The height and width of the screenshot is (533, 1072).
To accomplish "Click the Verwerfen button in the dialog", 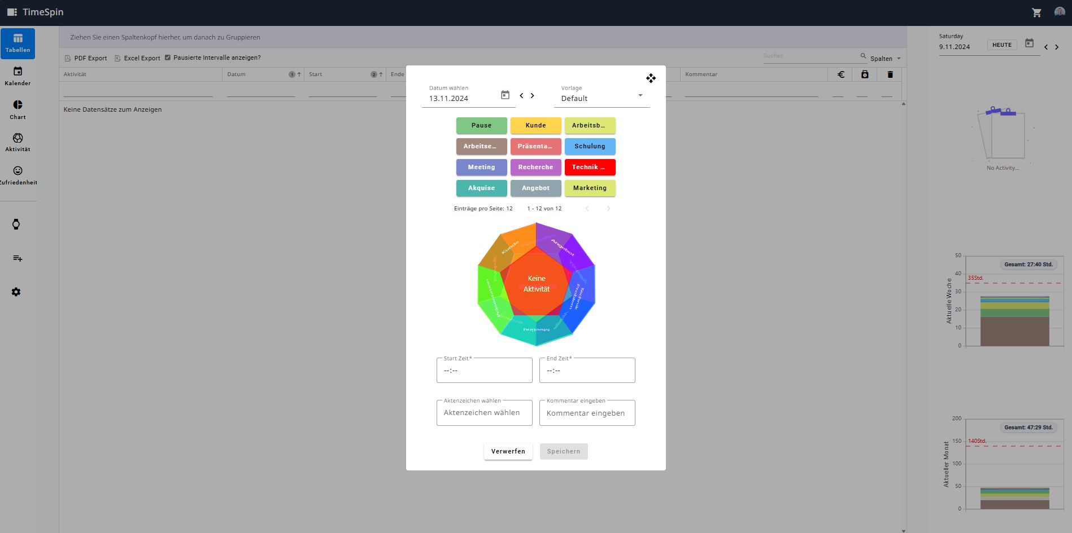I will (x=507, y=451).
